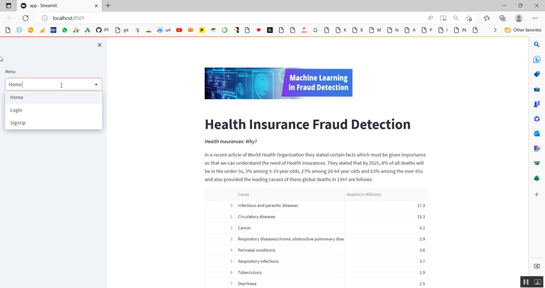
Task: Open the Menu selectbox dropdown arrow
Action: pos(96,84)
